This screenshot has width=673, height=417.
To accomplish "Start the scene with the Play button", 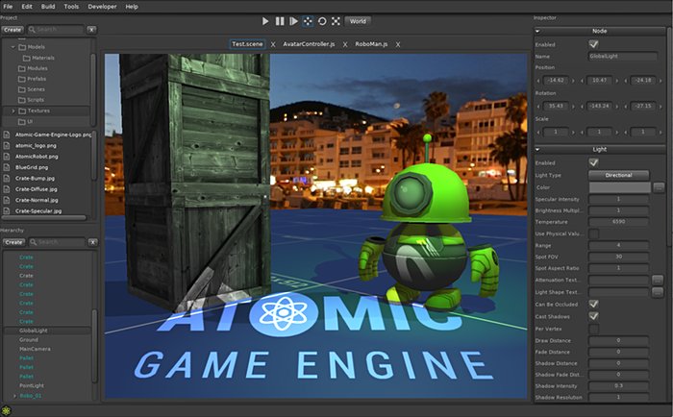I will [x=265, y=21].
